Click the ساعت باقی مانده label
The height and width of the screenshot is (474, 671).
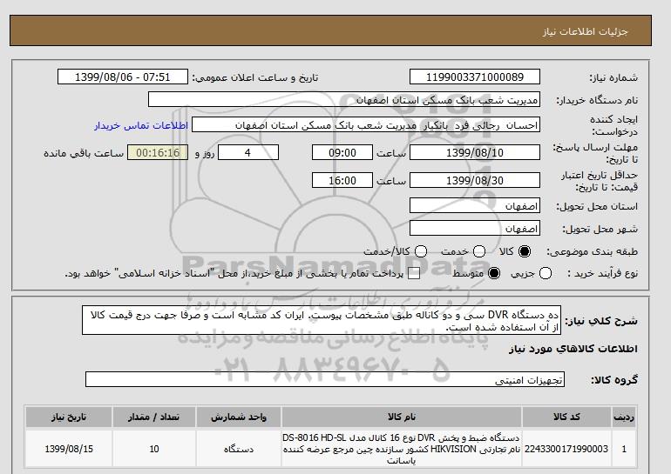point(84,153)
